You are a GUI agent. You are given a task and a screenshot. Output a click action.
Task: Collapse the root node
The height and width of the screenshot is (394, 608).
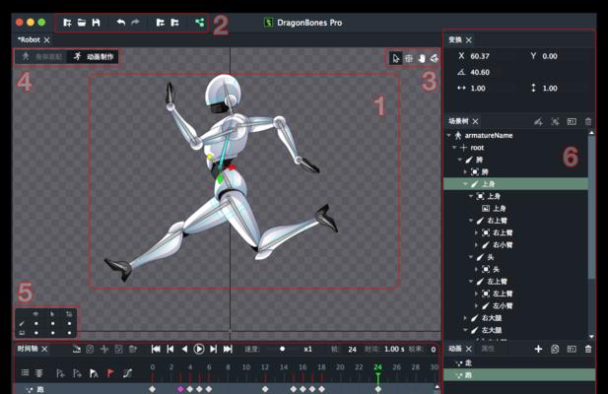coord(454,148)
